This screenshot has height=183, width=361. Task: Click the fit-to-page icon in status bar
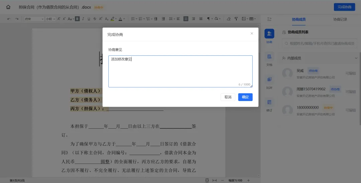[x=207, y=180]
